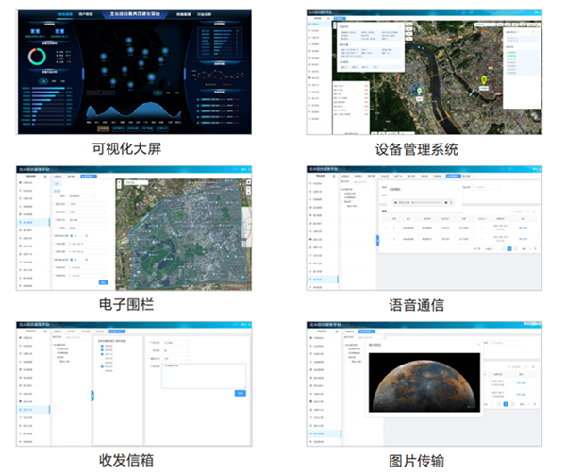Click the shaded fence polygon on 电子围栏 map

pyautogui.click(x=191, y=235)
